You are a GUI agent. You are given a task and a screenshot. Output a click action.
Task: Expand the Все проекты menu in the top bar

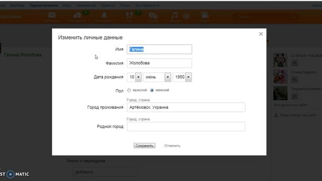(147, 6)
